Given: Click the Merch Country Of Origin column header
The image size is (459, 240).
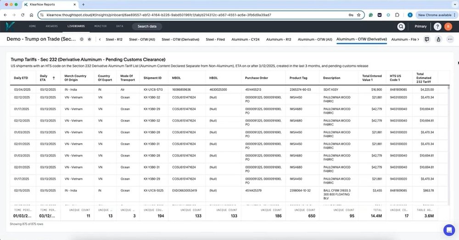Looking at the screenshot, I should point(75,78).
